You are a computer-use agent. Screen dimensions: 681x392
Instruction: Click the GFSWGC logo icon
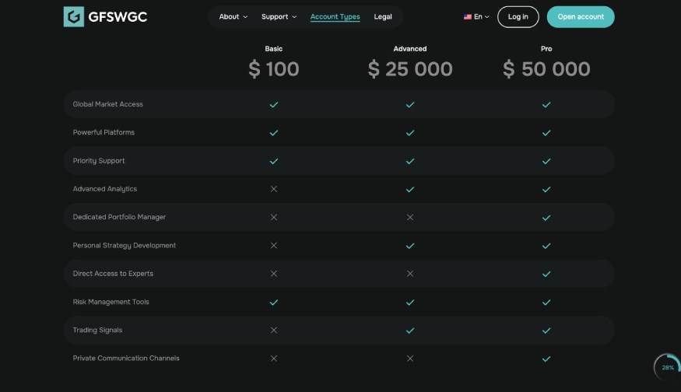pyautogui.click(x=73, y=16)
